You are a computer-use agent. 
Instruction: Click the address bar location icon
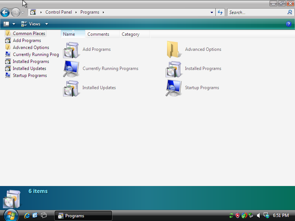(x=33, y=12)
